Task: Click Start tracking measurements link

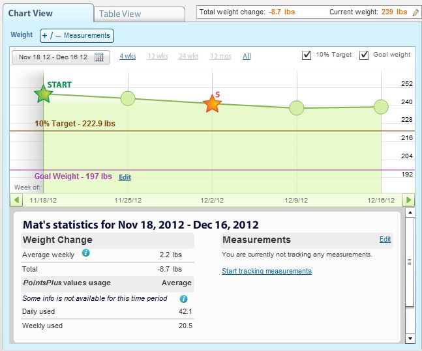Action: tap(266, 271)
